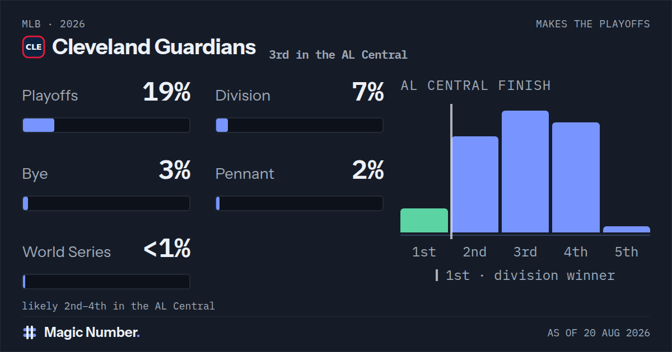Click the Division progress bar

coord(300,125)
